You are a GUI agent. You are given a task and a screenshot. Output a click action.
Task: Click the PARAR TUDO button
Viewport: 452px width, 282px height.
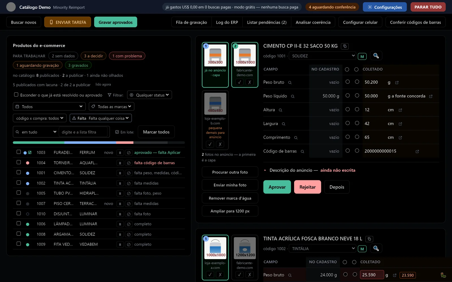[428, 7]
